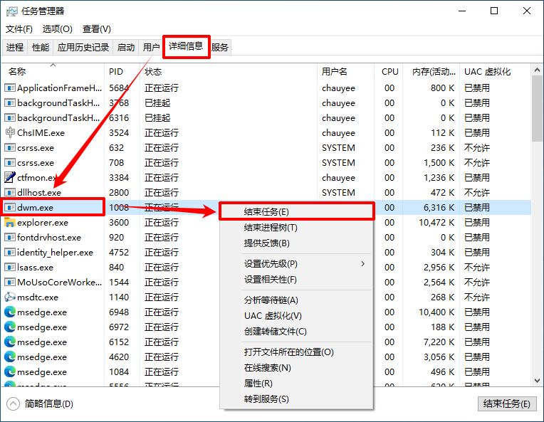Click the Task Manager title bar icon
This screenshot has height=422, width=544.
click(x=12, y=11)
